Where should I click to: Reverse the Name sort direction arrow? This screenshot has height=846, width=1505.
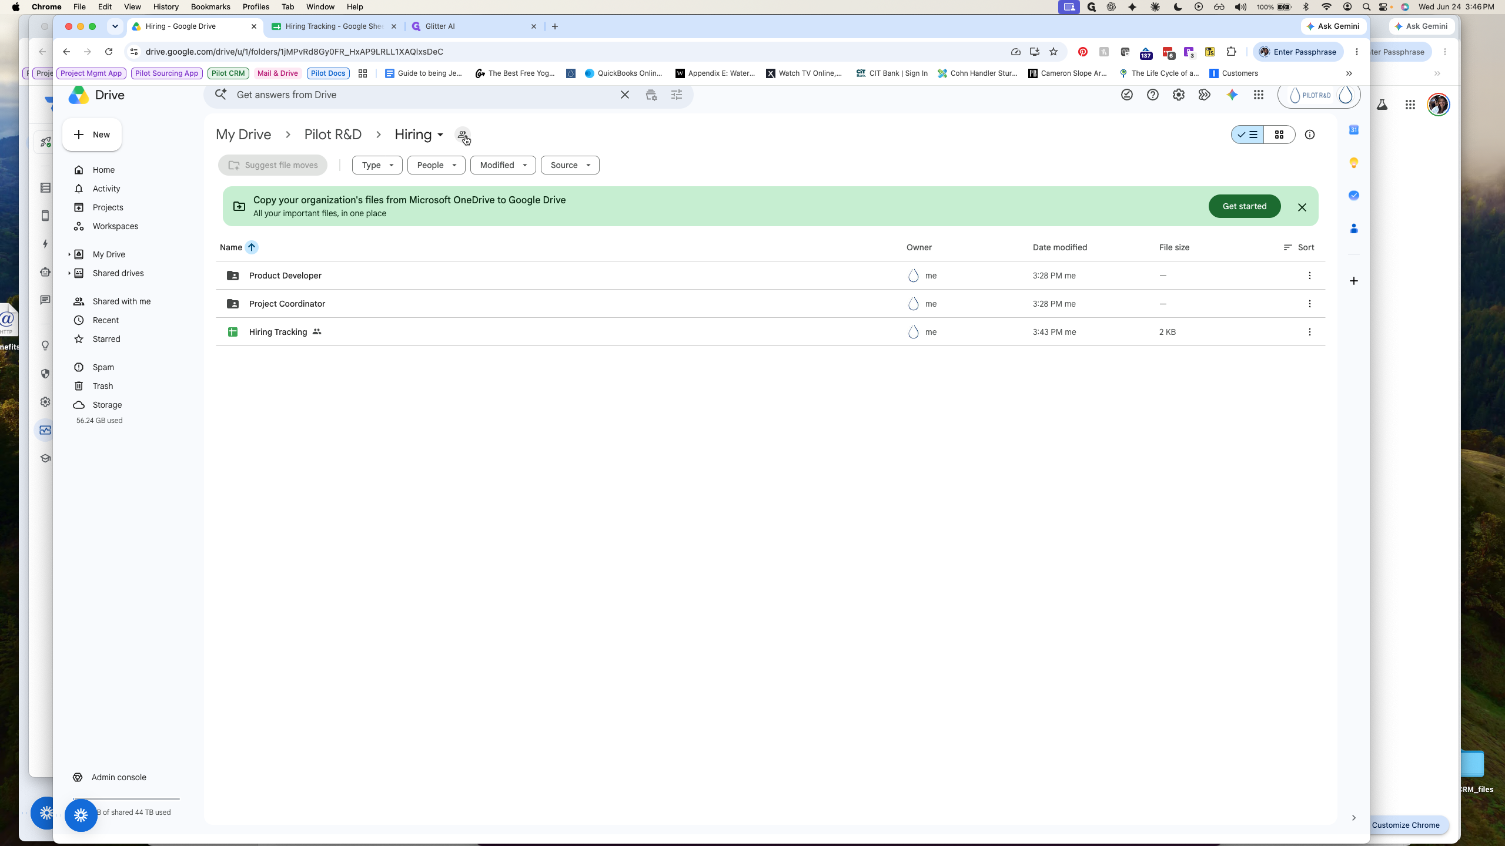(252, 247)
